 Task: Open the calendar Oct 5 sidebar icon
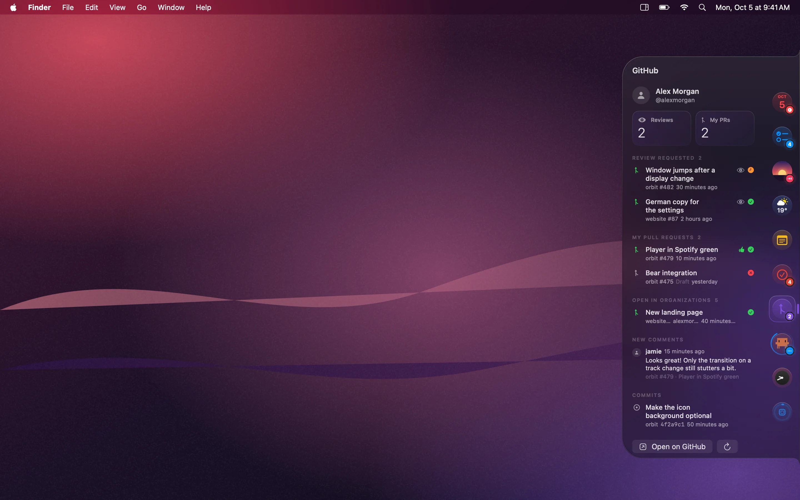tap(782, 102)
